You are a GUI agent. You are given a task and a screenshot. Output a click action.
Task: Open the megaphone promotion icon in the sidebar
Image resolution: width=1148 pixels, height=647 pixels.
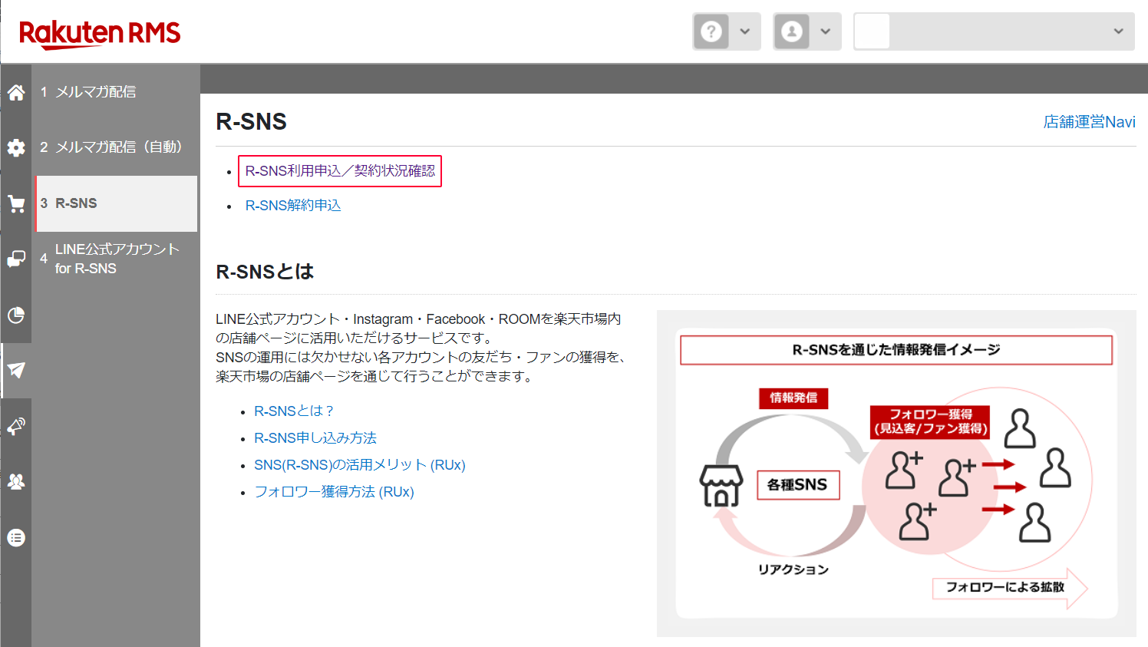click(15, 426)
